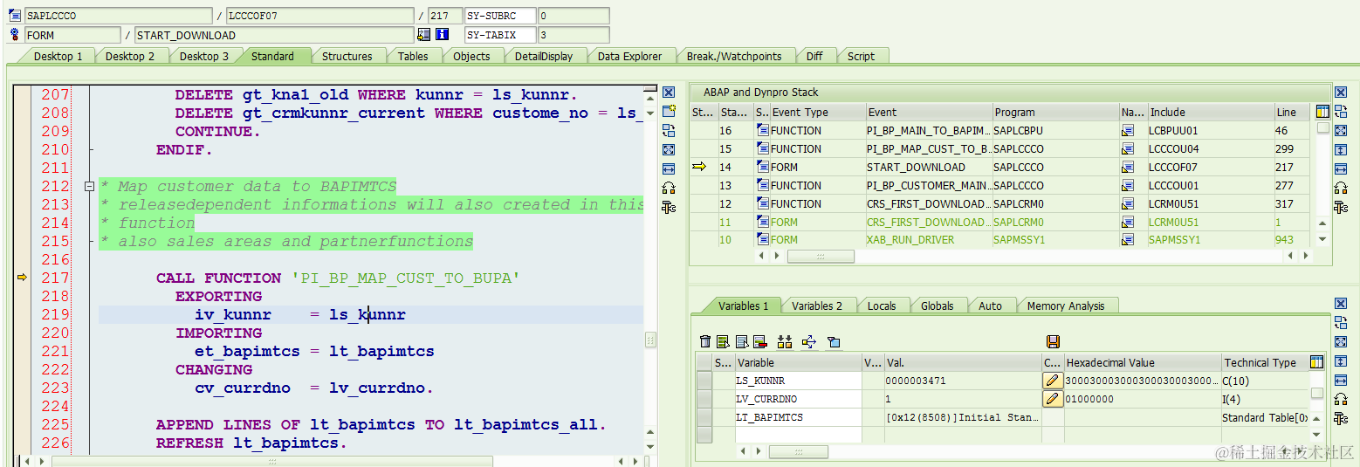Open the Locals tab
Screen dimensions: 1360x467
[x=882, y=306]
